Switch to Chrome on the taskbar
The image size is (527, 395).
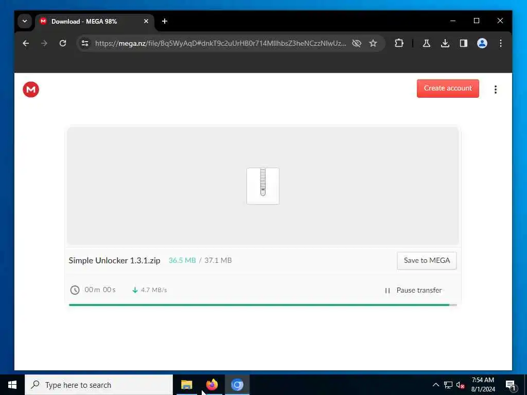tap(237, 385)
